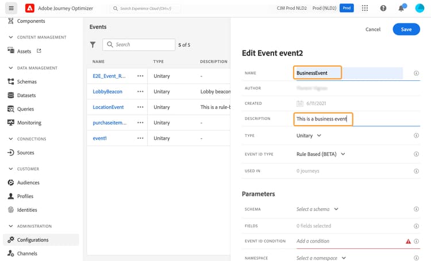This screenshot has height=261, width=431.
Task: Click info icon next to Name field
Action: coord(416,73)
